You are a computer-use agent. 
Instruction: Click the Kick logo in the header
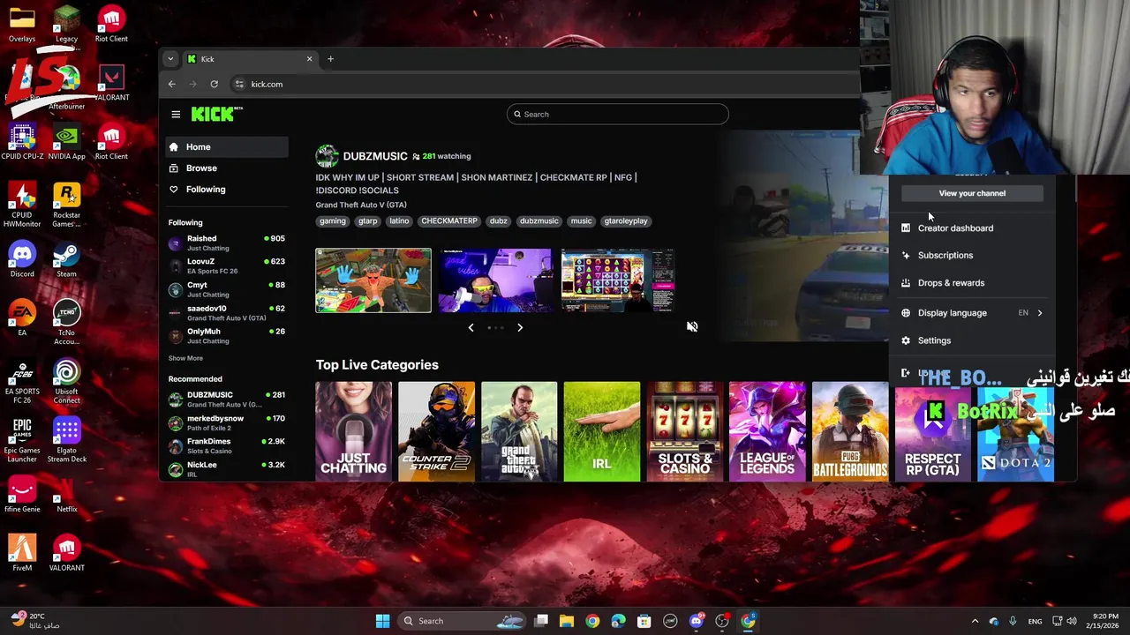tap(216, 114)
